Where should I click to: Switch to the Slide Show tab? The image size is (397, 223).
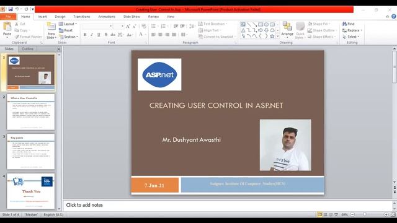point(132,17)
